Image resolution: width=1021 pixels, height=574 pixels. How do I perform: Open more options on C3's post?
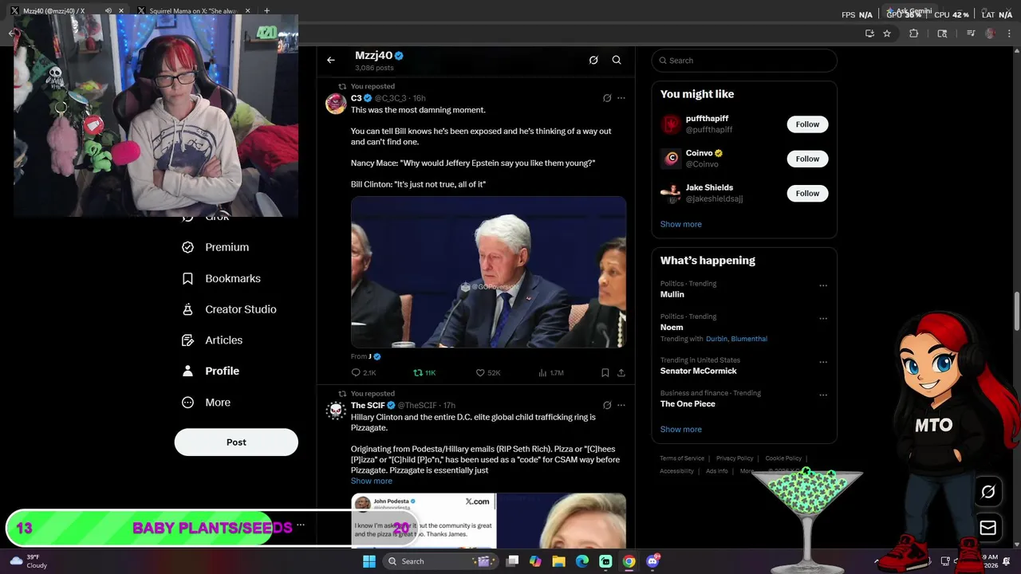click(621, 98)
